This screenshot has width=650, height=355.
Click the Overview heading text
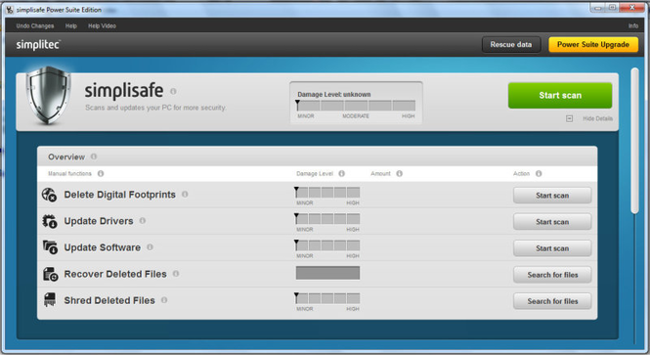66,156
